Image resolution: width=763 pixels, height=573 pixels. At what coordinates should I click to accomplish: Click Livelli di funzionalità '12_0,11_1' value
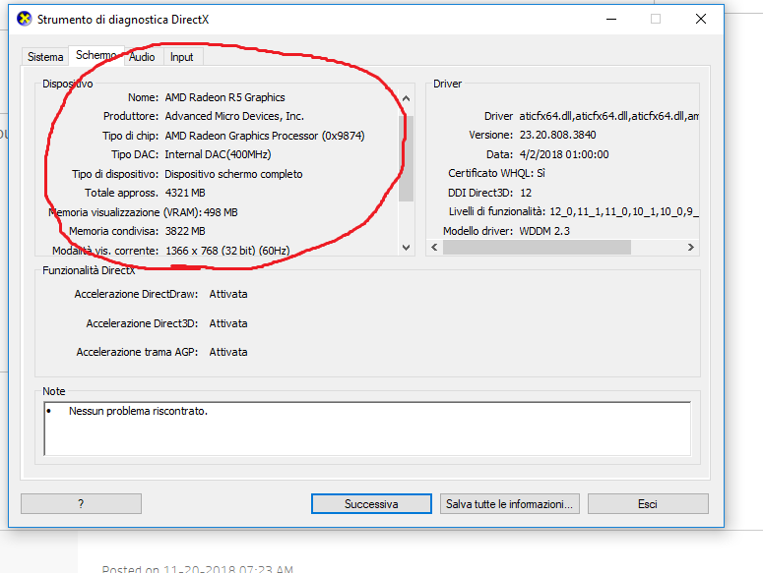tap(624, 211)
